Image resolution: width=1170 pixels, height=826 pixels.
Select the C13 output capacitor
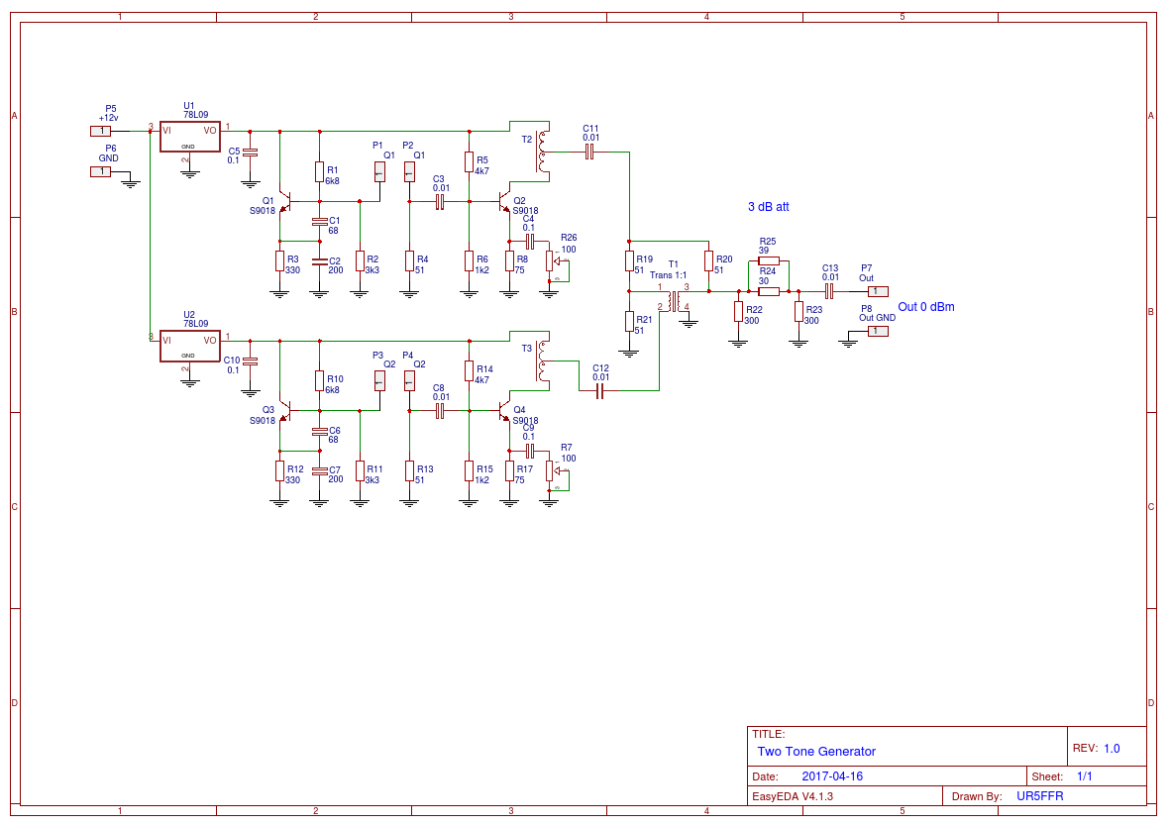click(x=829, y=291)
